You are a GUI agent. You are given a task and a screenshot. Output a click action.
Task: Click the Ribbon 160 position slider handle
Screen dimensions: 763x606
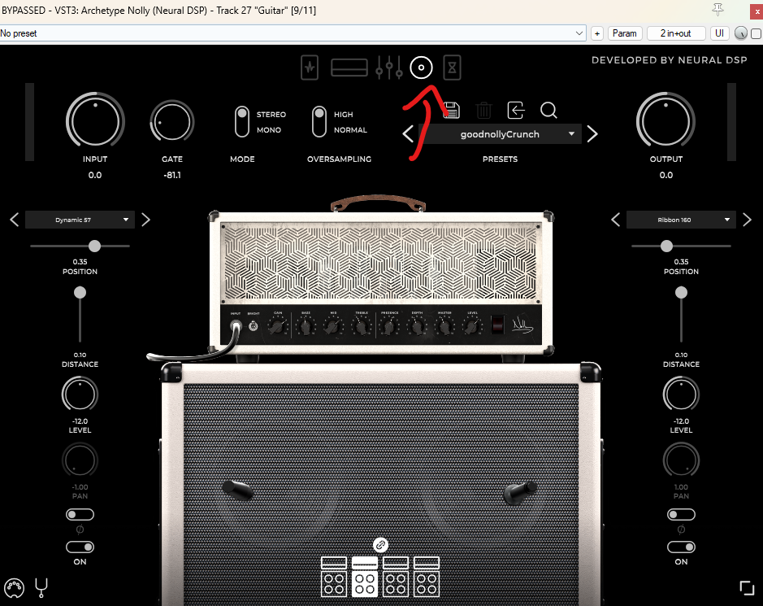(x=666, y=246)
